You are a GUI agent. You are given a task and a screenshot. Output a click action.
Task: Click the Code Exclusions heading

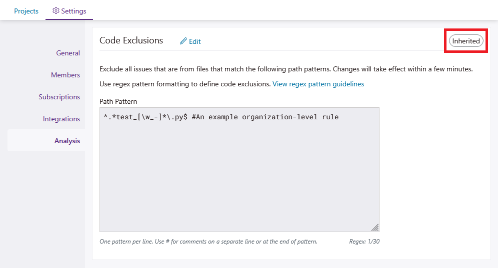[x=131, y=40]
